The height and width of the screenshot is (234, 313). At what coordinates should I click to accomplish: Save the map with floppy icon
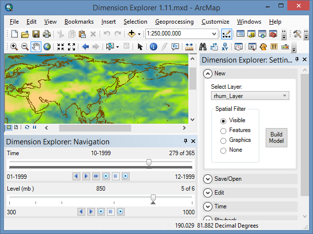click(x=36, y=34)
